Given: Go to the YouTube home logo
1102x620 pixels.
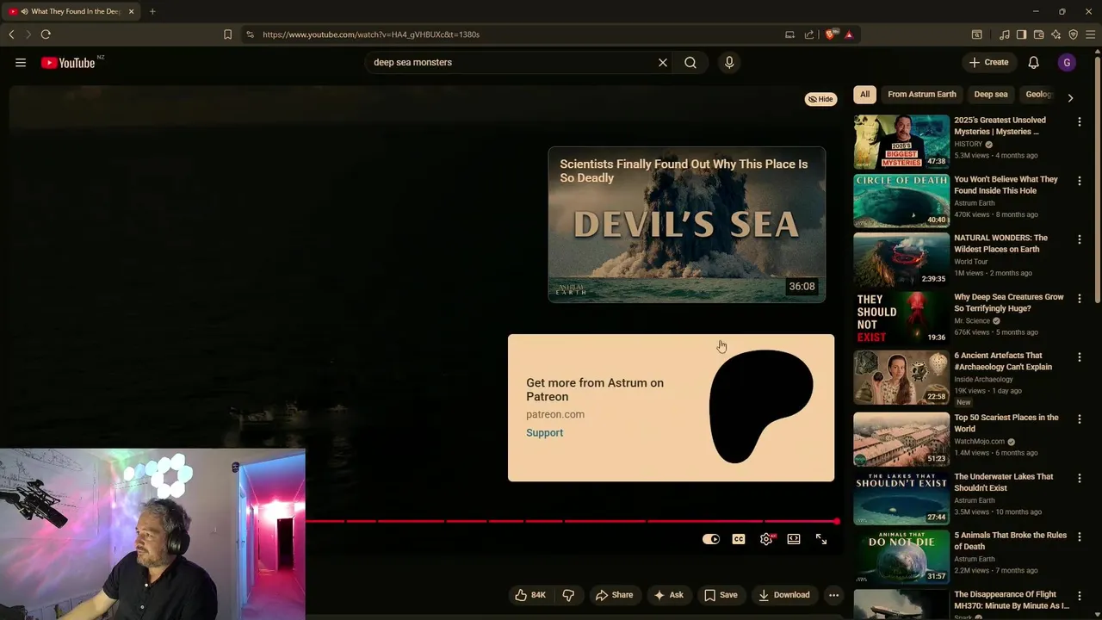Looking at the screenshot, I should [x=68, y=62].
